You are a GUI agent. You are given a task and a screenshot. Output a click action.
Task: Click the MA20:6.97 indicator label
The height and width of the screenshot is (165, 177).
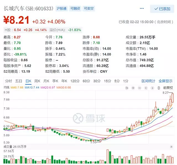(48, 88)
